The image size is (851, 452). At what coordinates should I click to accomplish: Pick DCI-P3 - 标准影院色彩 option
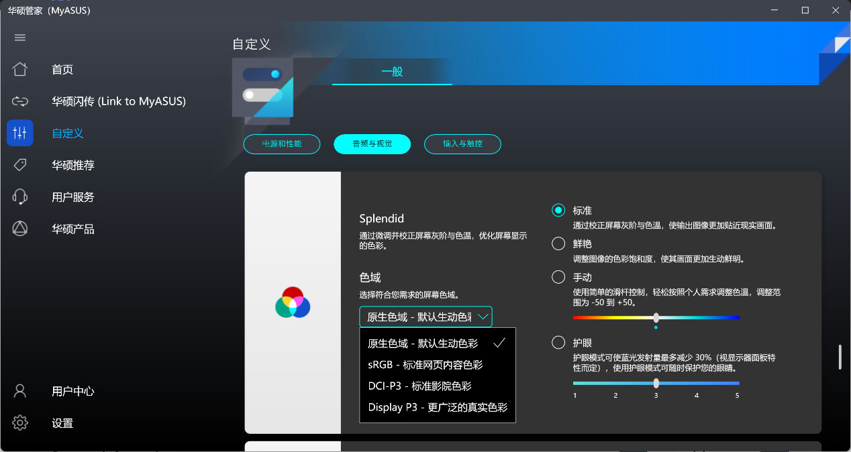(x=419, y=386)
